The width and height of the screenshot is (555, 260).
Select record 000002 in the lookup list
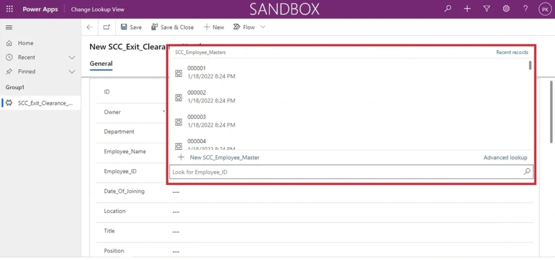point(349,96)
